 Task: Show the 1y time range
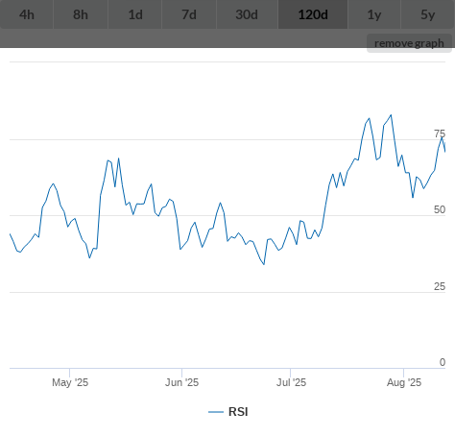[x=374, y=14]
